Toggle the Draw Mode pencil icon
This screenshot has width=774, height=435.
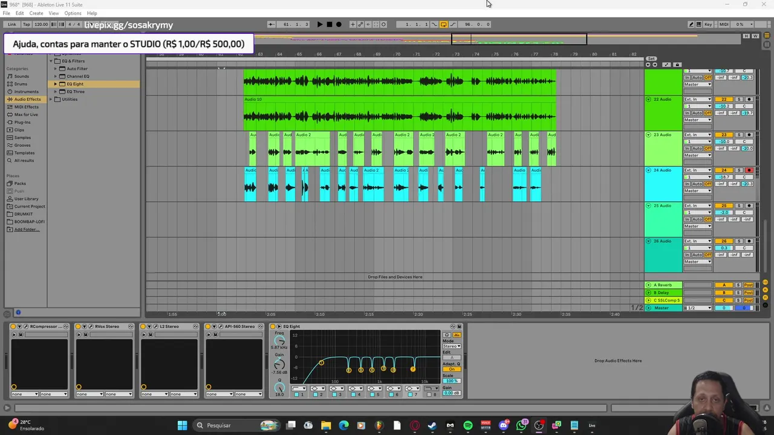[691, 24]
